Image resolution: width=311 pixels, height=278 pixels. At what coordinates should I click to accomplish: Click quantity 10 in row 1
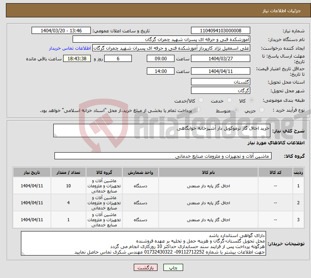click(x=68, y=186)
